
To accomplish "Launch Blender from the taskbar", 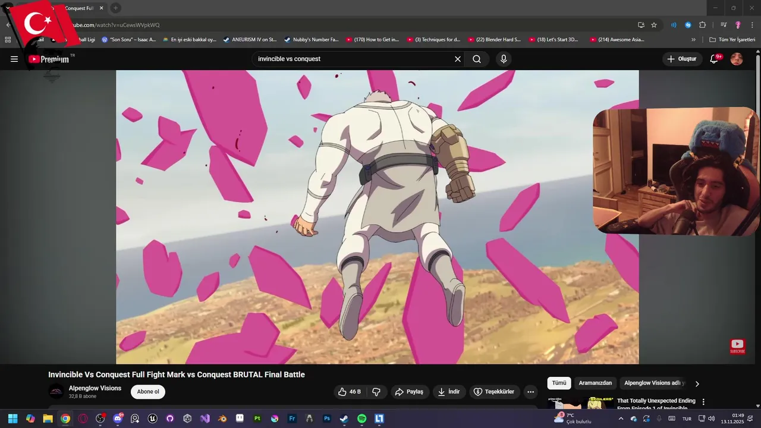I will (222, 418).
